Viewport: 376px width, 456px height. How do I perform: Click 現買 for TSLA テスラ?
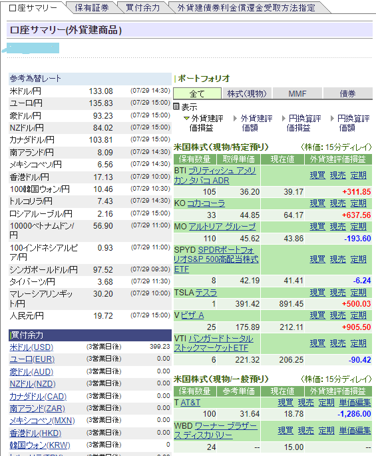tap(317, 292)
